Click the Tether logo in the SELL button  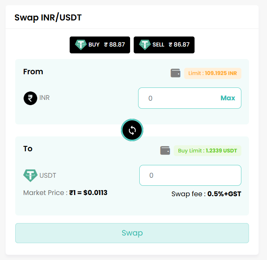145,45
